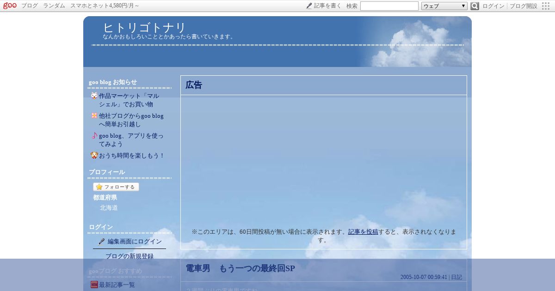Click 記事を投稿 link in ad notice
Screen dimensions: 555x291
(x=363, y=232)
